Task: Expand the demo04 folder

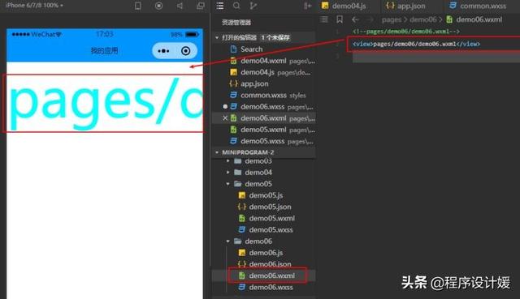Action: pyautogui.click(x=227, y=173)
